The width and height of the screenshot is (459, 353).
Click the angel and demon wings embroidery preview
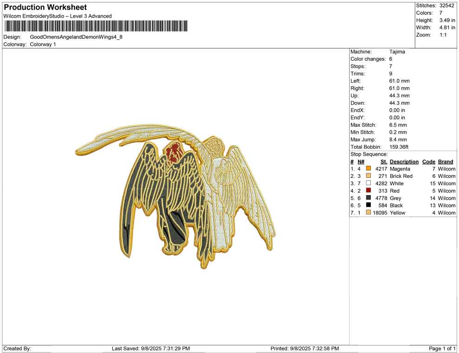point(176,196)
